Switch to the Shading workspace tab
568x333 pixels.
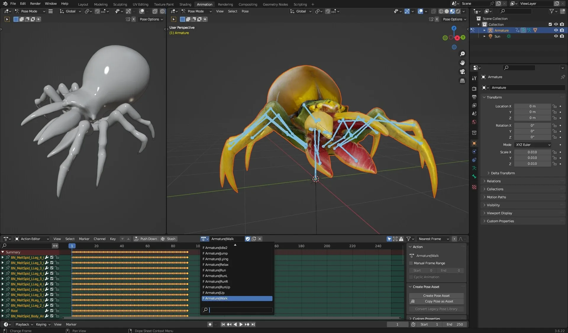(x=185, y=4)
